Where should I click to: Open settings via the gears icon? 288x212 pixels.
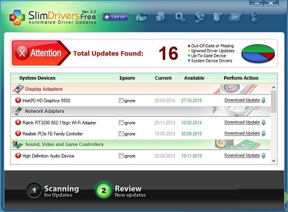pyautogui.click(x=180, y=17)
